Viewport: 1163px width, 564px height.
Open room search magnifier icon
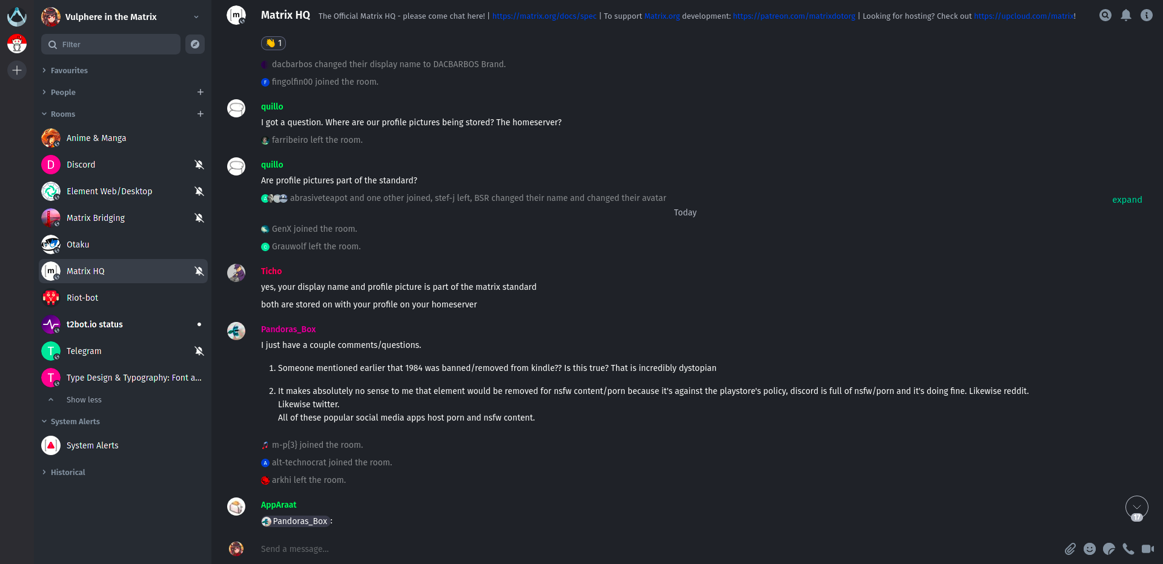[1105, 15]
